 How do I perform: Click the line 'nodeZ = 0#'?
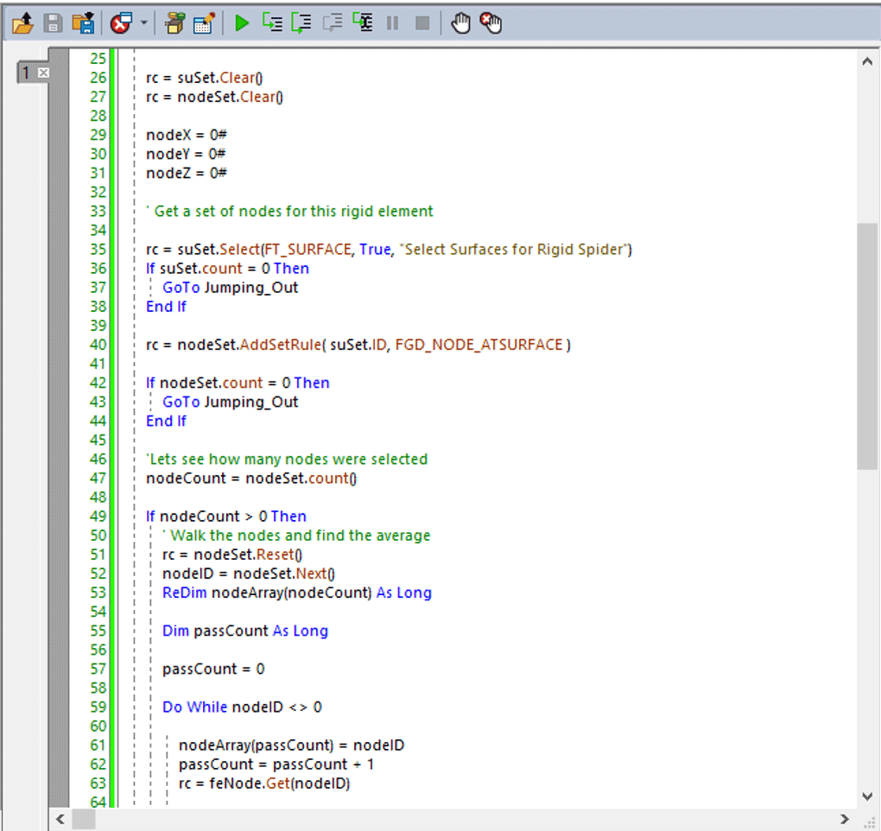(186, 173)
